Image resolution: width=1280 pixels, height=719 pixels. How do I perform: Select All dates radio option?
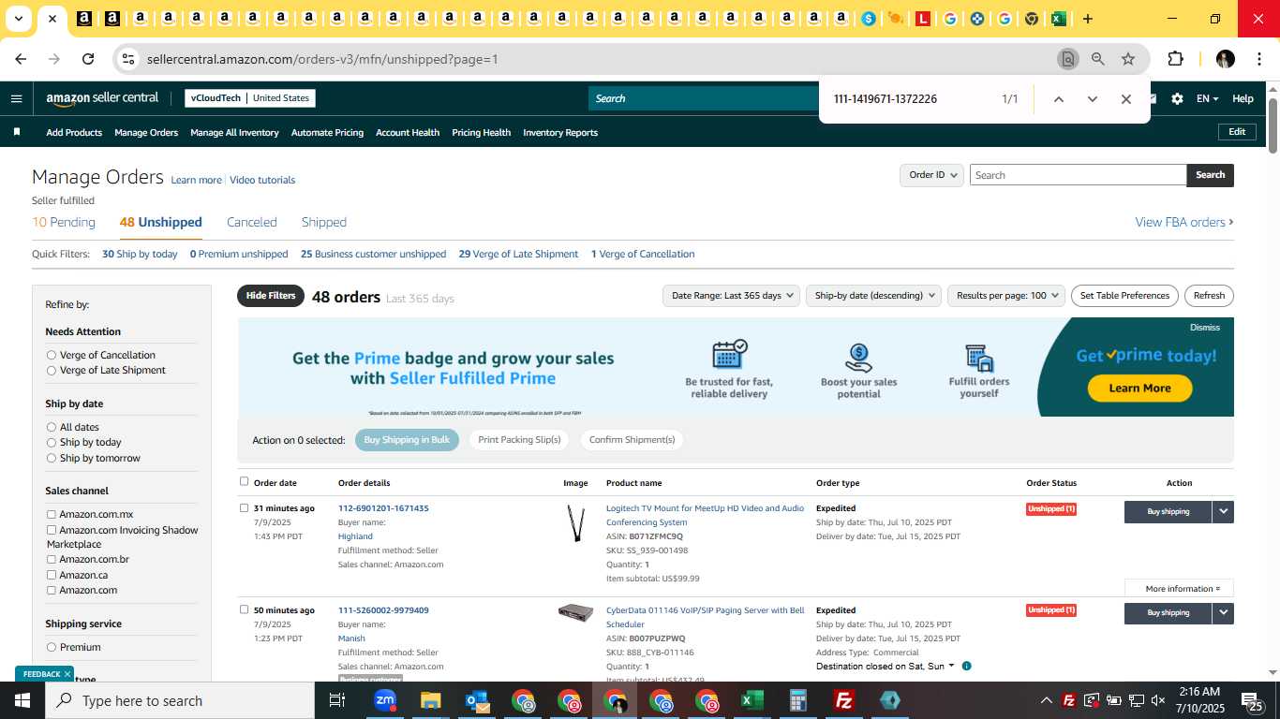(x=52, y=427)
